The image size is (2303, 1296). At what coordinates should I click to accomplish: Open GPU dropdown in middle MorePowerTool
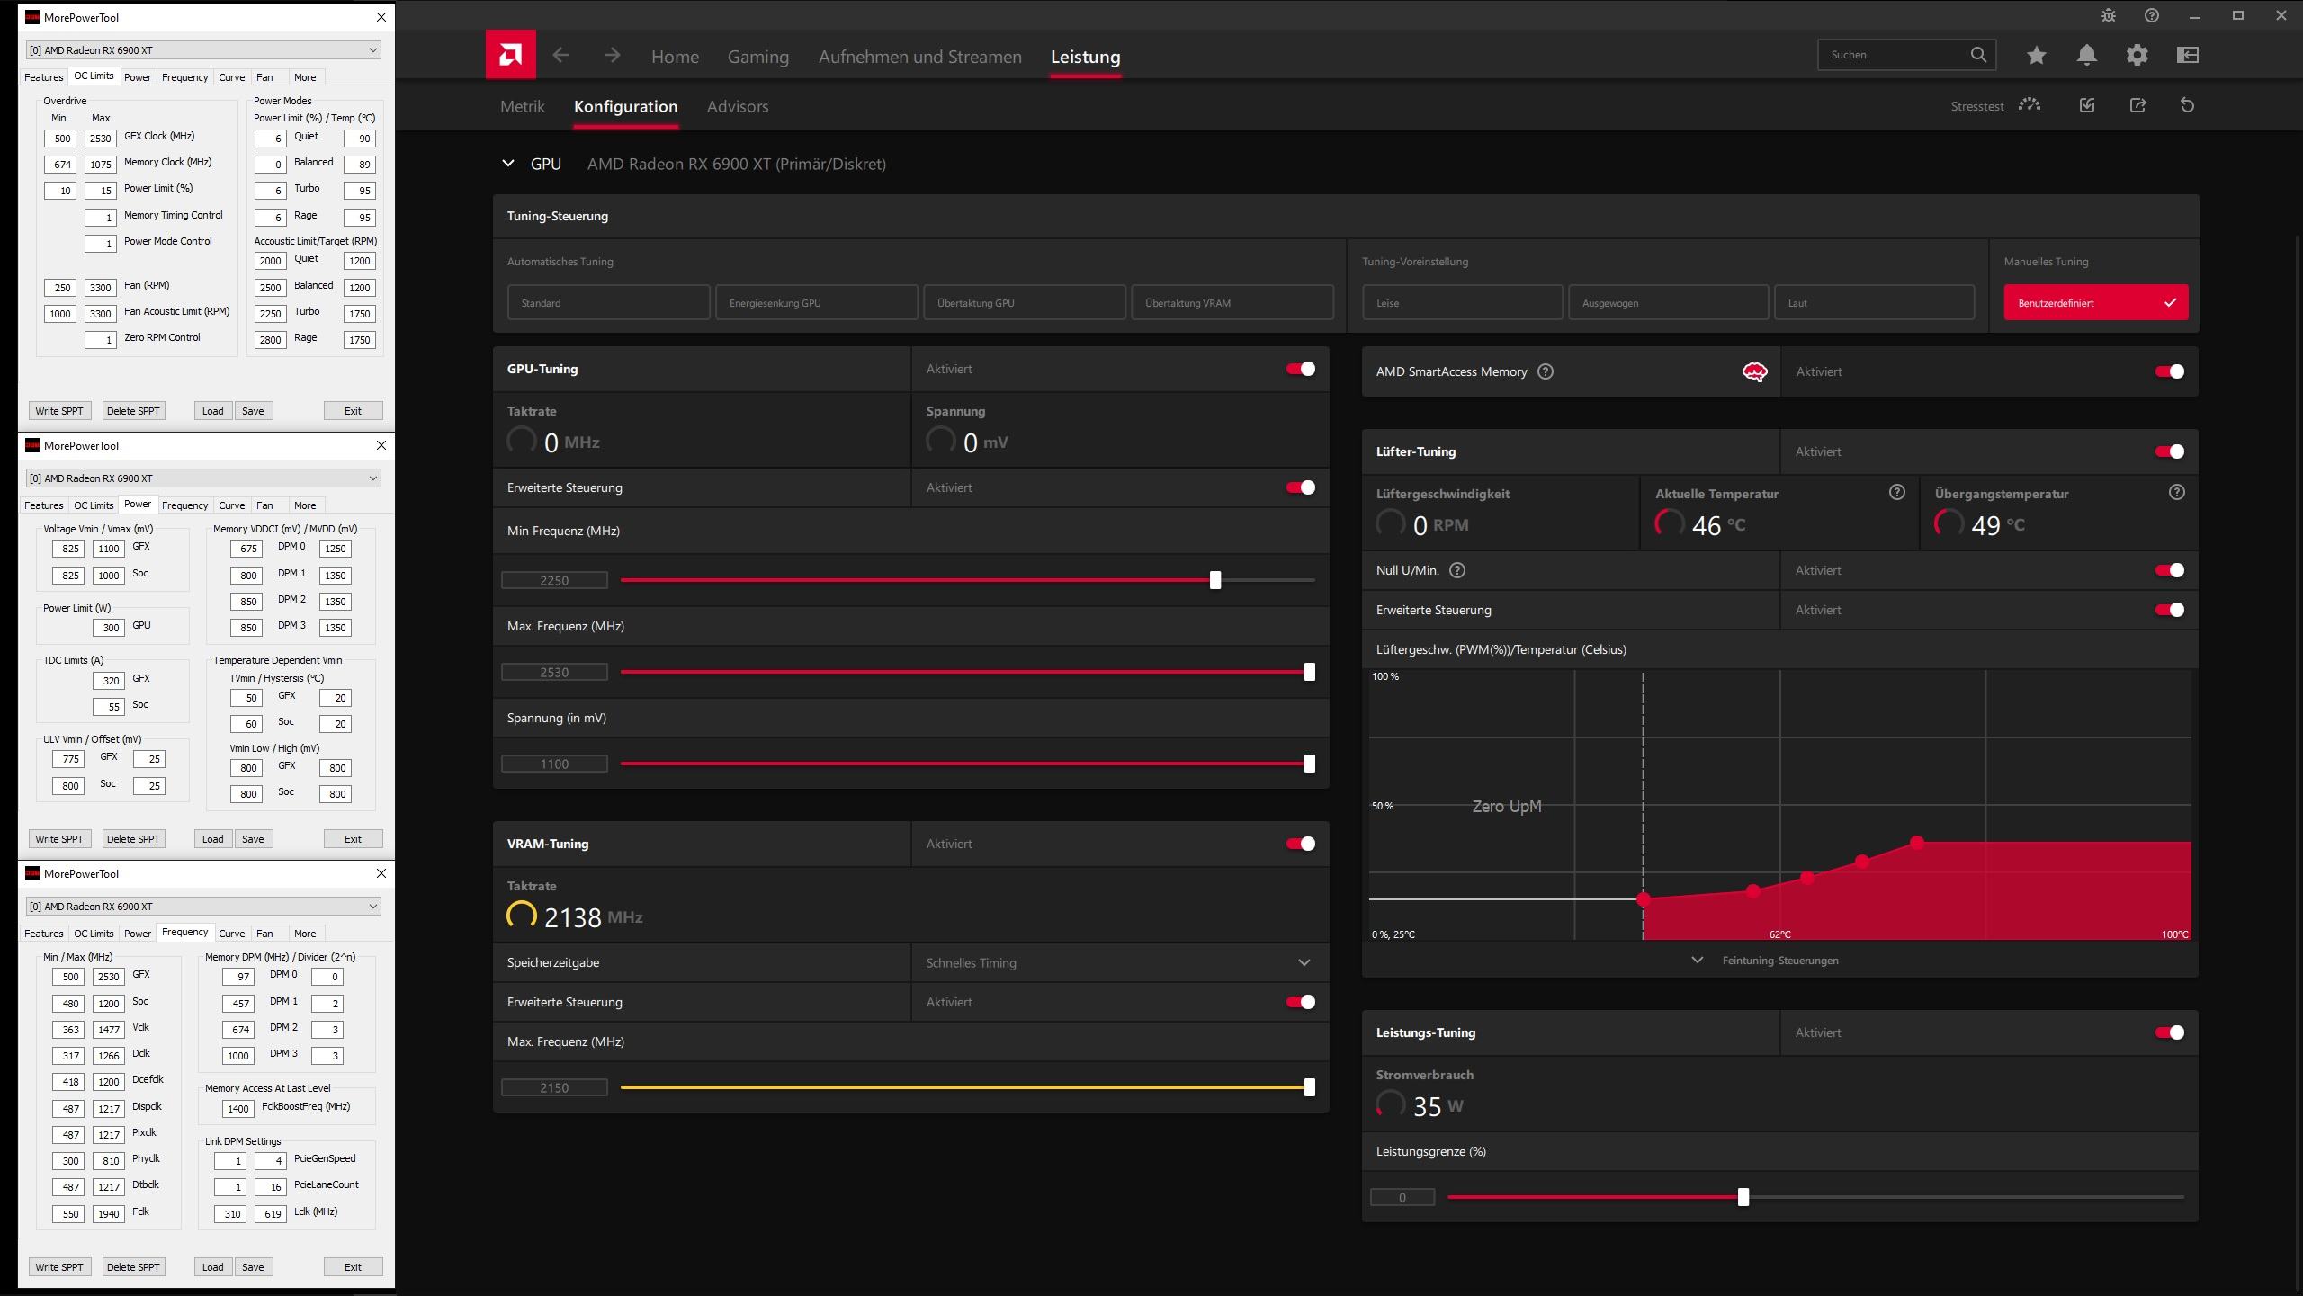coord(203,478)
